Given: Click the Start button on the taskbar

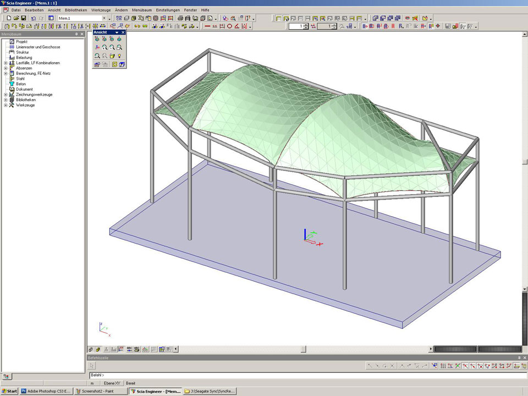Looking at the screenshot, I should [x=10, y=391].
